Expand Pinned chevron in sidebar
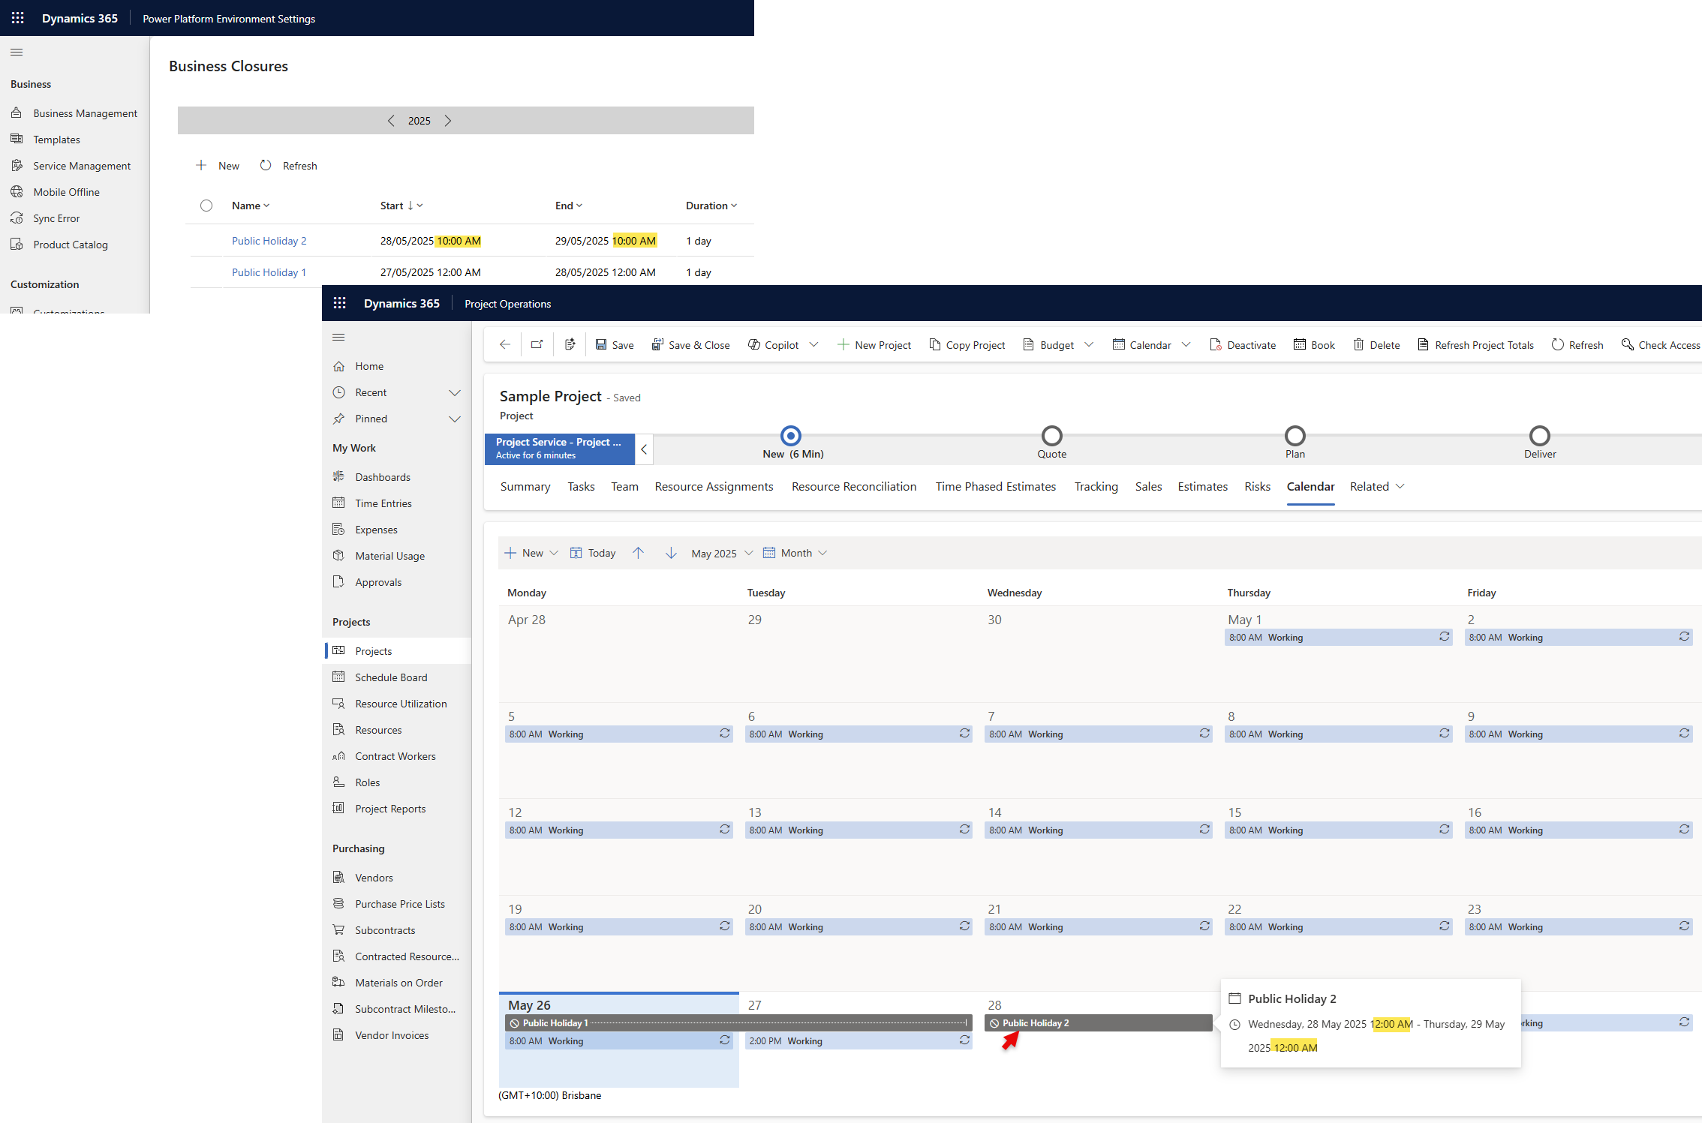 click(x=455, y=419)
